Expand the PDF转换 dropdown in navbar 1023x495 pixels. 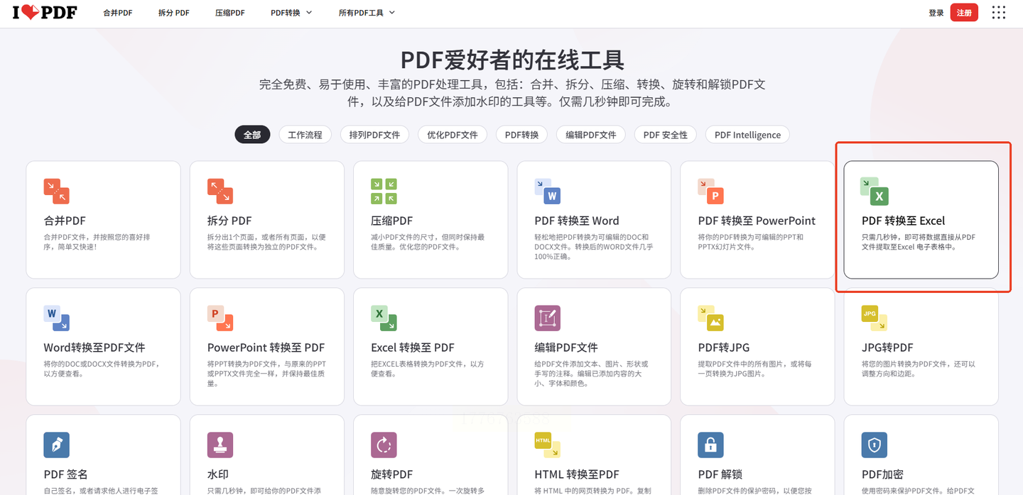291,13
